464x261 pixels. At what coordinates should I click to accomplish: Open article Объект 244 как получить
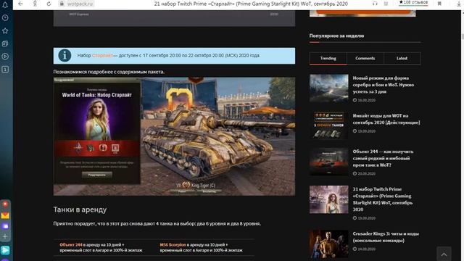[x=383, y=158]
